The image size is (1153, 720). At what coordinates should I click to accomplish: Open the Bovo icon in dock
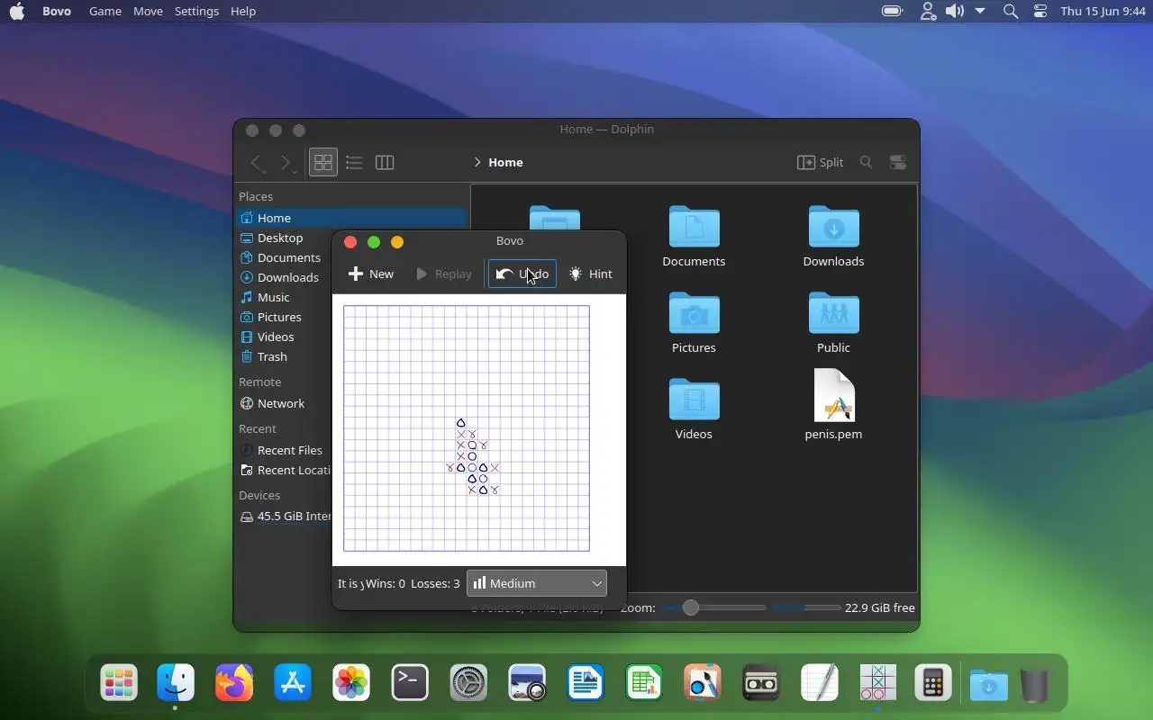[x=877, y=683]
